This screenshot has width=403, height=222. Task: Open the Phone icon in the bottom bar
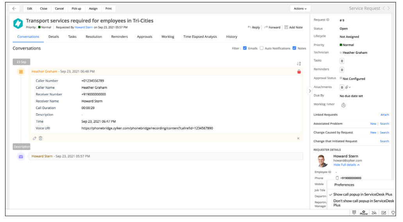pyautogui.click(x=364, y=213)
